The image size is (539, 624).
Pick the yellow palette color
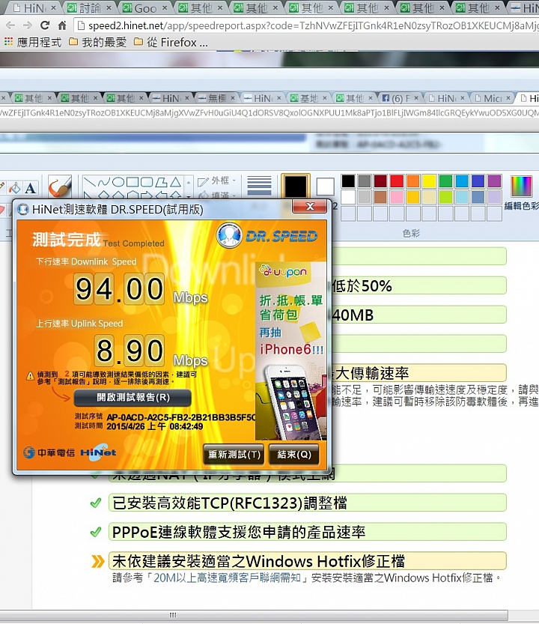click(x=429, y=181)
